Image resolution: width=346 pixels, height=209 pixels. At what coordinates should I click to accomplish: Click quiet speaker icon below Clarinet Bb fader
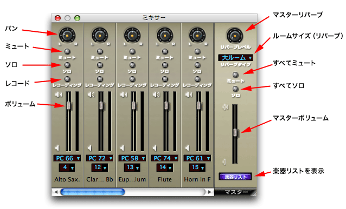(x=90, y=148)
